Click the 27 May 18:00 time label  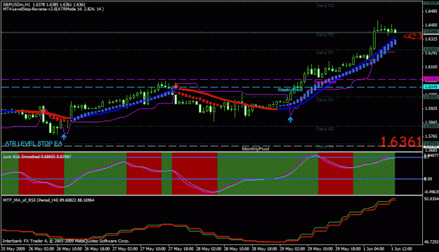click(x=181, y=248)
